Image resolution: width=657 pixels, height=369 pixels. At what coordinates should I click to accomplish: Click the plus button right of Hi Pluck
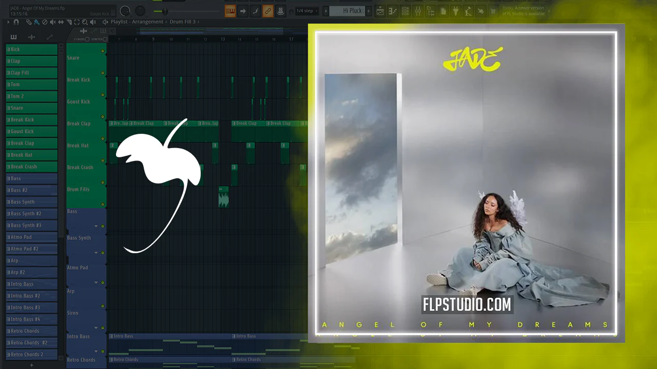(369, 11)
